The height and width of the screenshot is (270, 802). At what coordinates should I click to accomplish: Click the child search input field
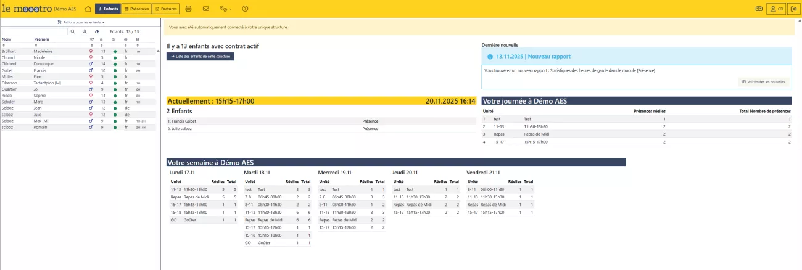35,31
